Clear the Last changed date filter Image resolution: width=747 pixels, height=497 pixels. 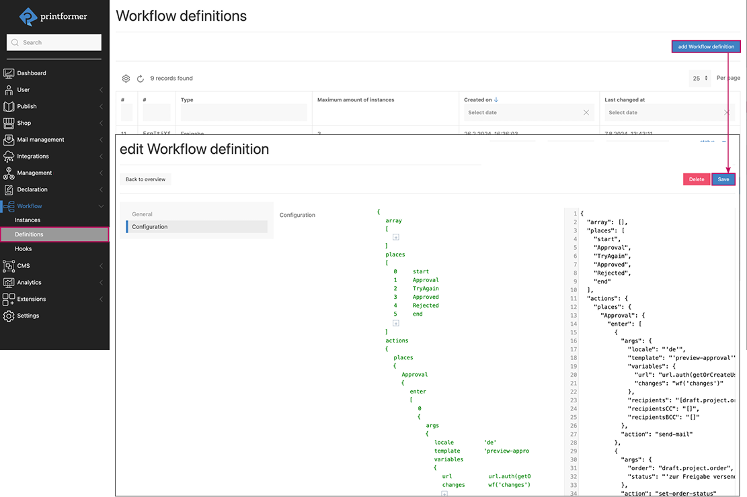725,112
